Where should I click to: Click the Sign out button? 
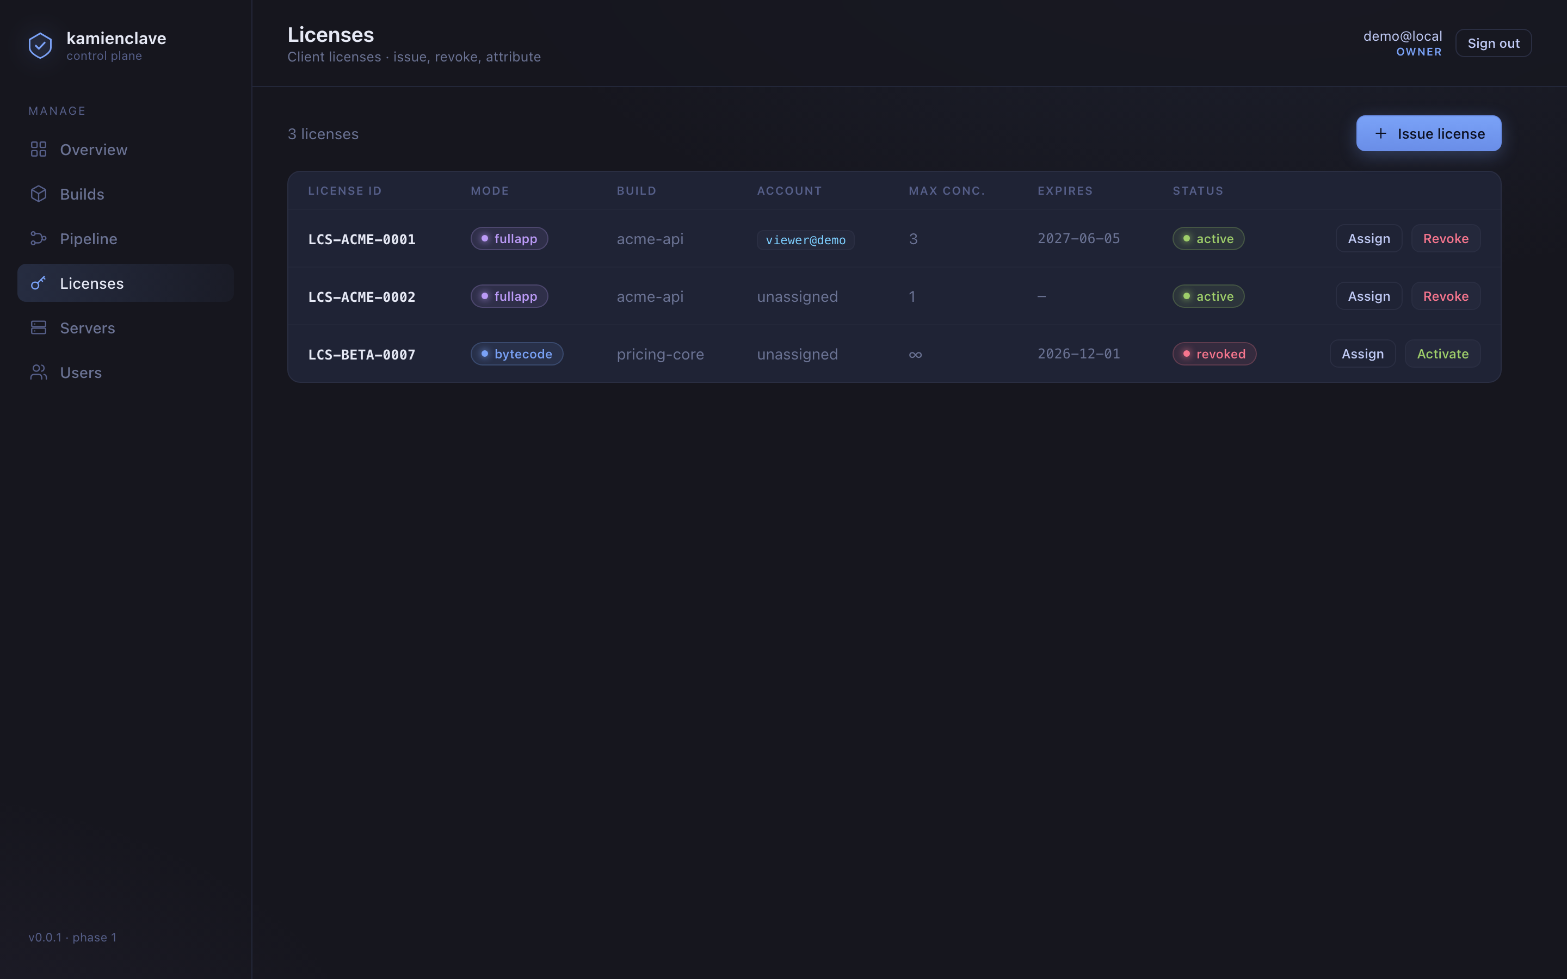click(1493, 43)
